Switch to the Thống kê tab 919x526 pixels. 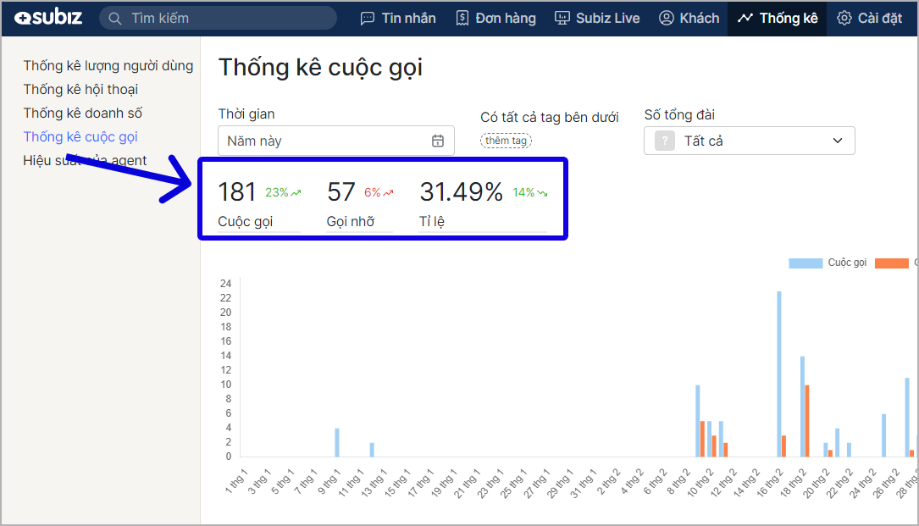[777, 18]
